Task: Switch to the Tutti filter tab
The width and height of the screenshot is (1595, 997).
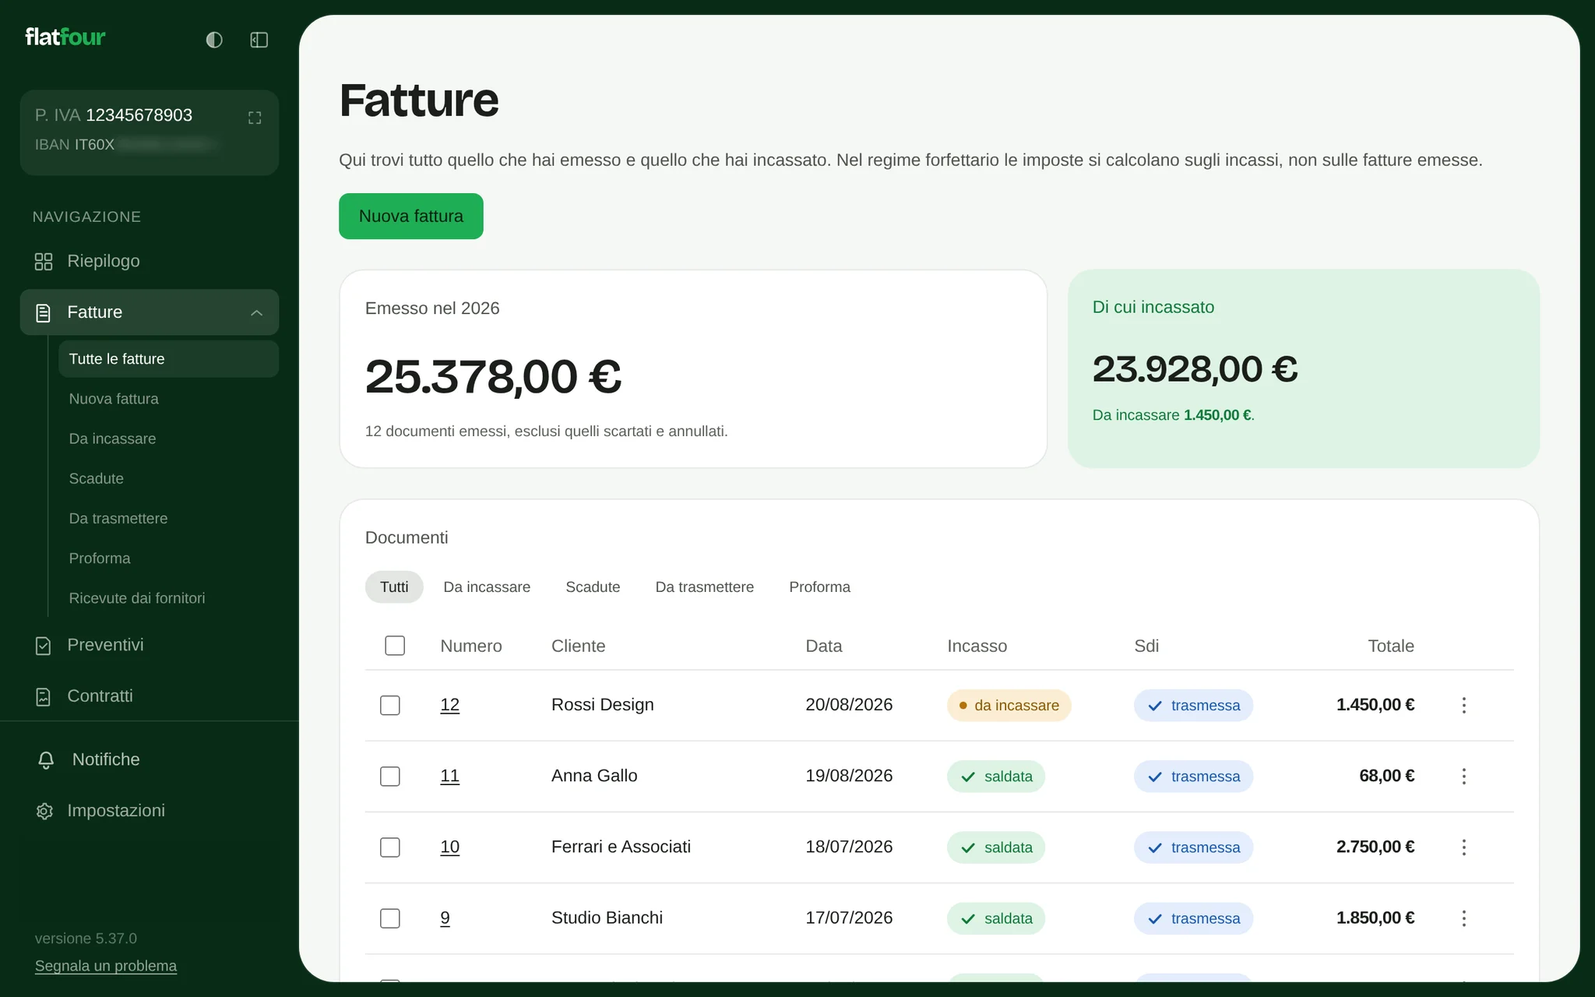Action: [394, 587]
